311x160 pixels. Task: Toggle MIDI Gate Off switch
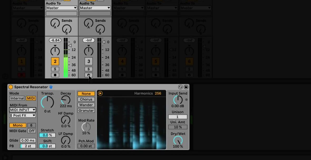click(x=32, y=131)
